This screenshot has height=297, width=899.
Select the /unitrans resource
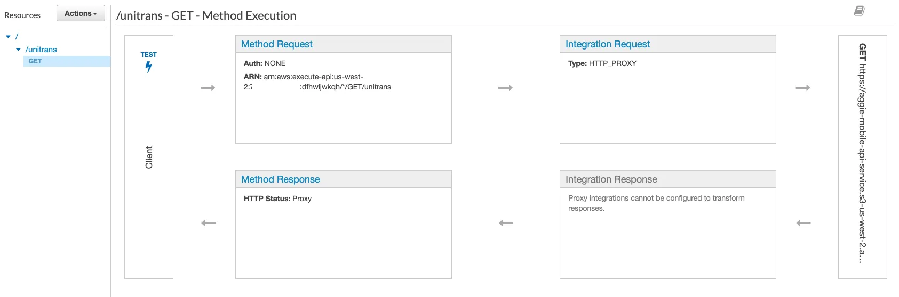tap(41, 49)
